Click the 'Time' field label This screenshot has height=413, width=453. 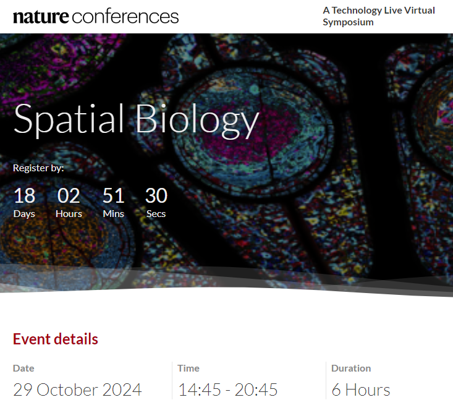tap(188, 368)
